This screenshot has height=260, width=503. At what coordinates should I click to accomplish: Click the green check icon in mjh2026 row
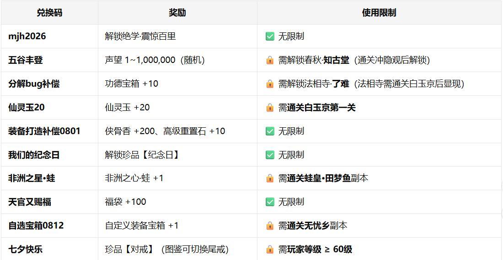(x=270, y=36)
